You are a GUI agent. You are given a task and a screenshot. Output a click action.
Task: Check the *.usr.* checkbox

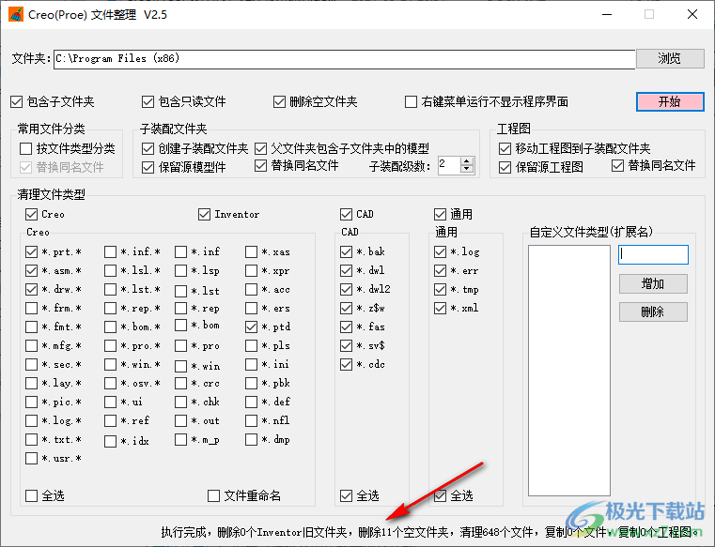(x=31, y=458)
